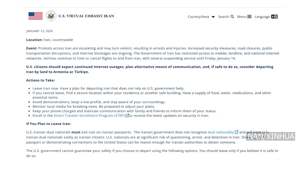Click the Location label text

[34, 40]
